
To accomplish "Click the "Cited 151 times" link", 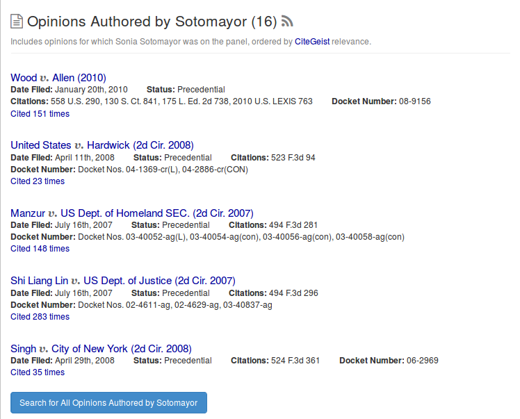I will [x=40, y=114].
